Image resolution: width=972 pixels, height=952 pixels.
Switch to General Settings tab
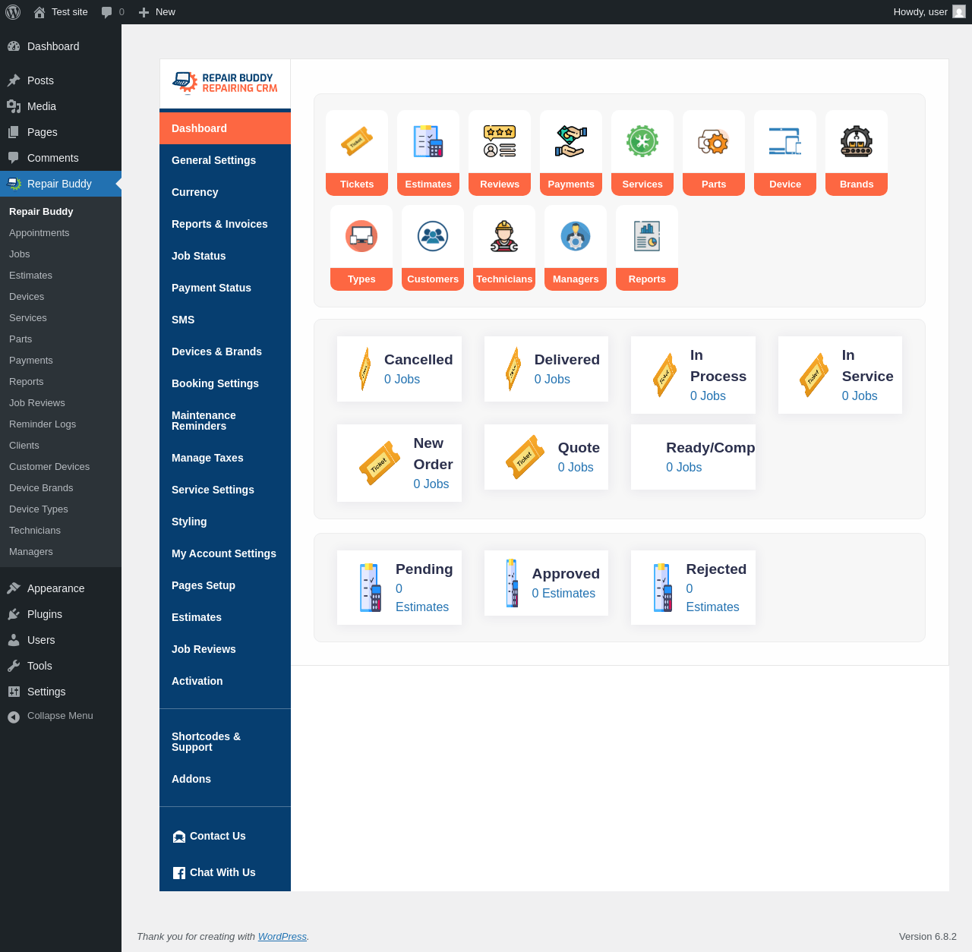point(225,160)
